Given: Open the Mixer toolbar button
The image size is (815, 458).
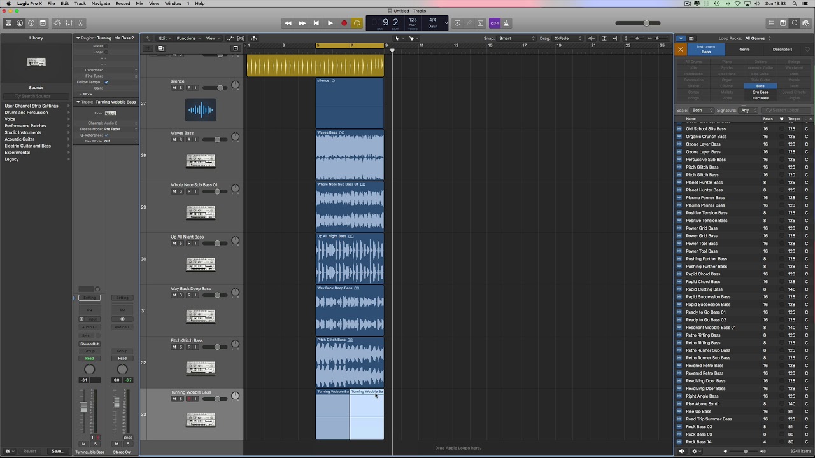Looking at the screenshot, I should tap(69, 23).
